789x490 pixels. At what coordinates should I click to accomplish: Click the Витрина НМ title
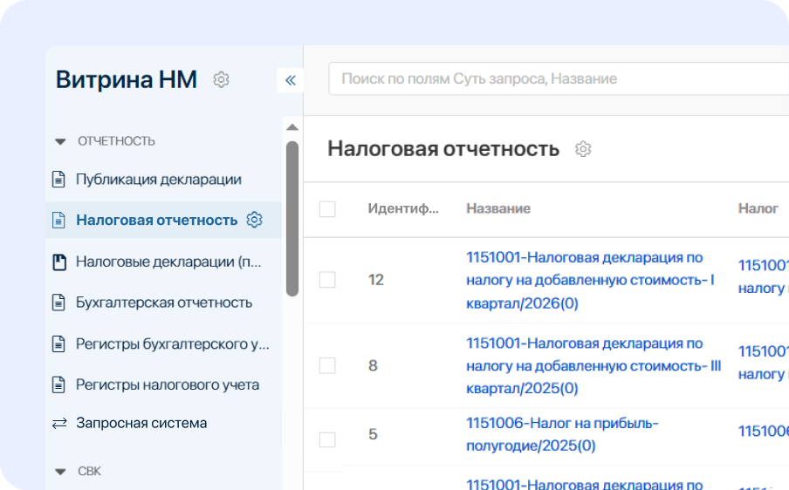tap(127, 79)
